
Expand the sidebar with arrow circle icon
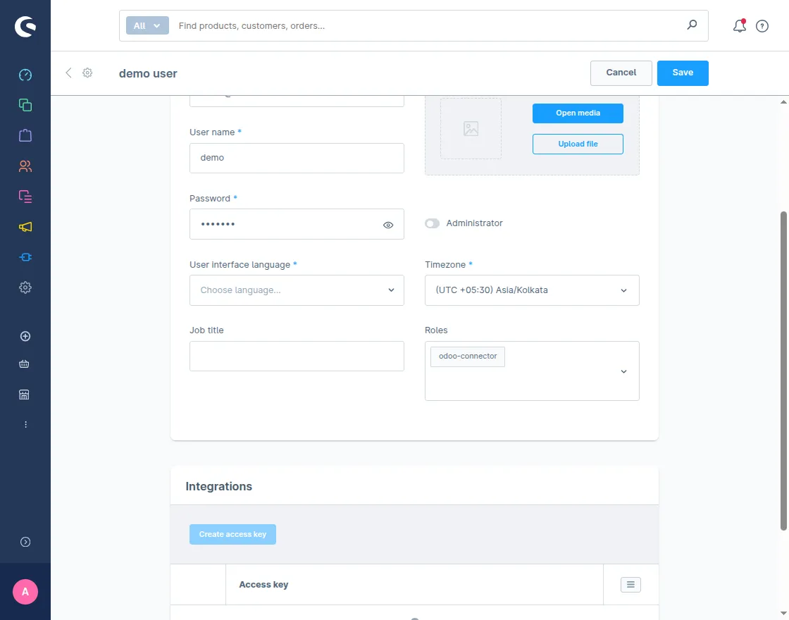coord(25,542)
